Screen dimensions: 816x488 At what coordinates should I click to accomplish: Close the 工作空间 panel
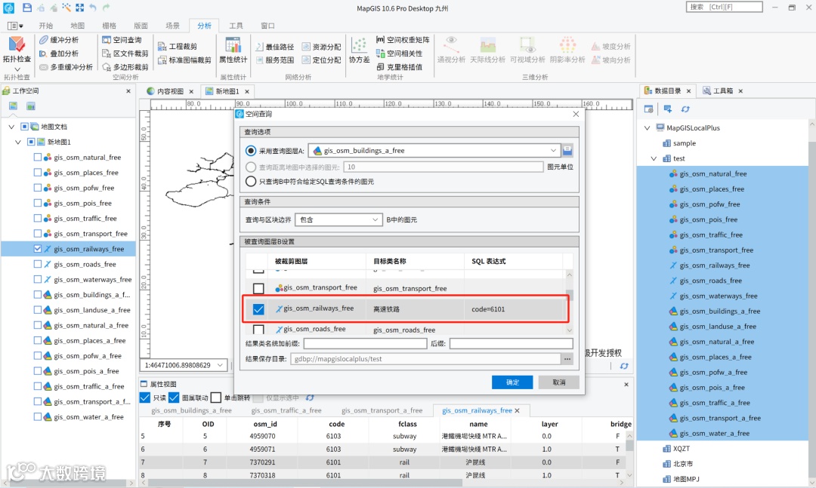tap(128, 91)
